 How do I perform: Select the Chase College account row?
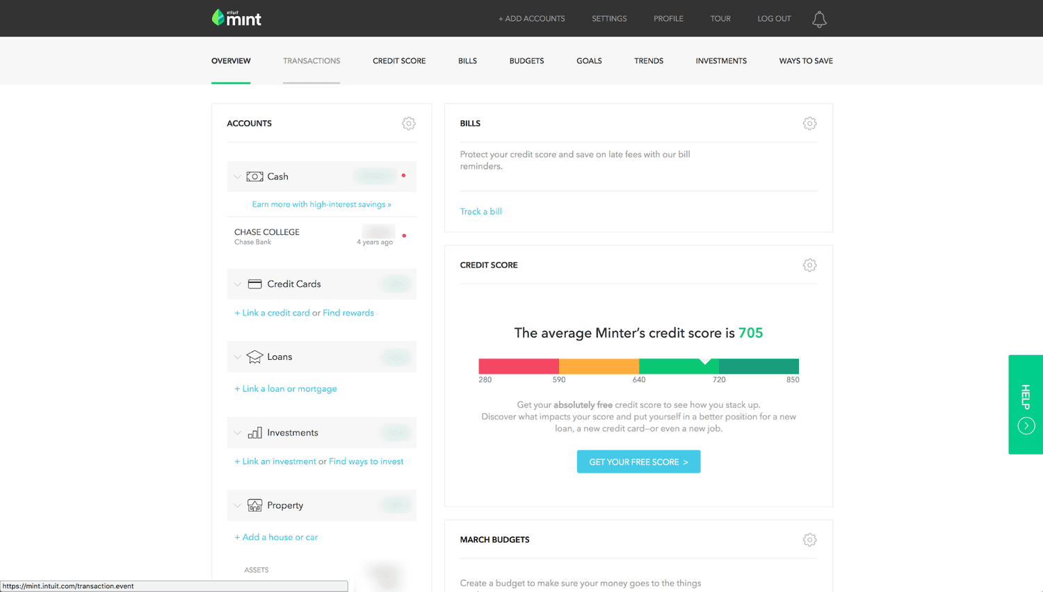(x=321, y=236)
